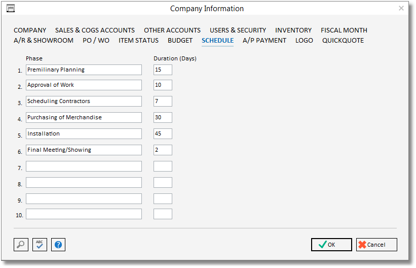416x268 pixels.
Task: Select the SCHEDULE tab
Action: coord(217,41)
